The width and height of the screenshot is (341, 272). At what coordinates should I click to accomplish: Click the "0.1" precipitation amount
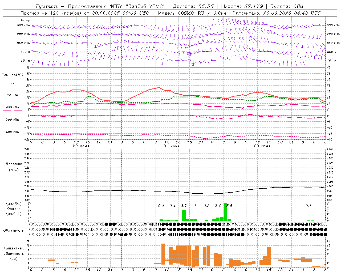coord(308,206)
